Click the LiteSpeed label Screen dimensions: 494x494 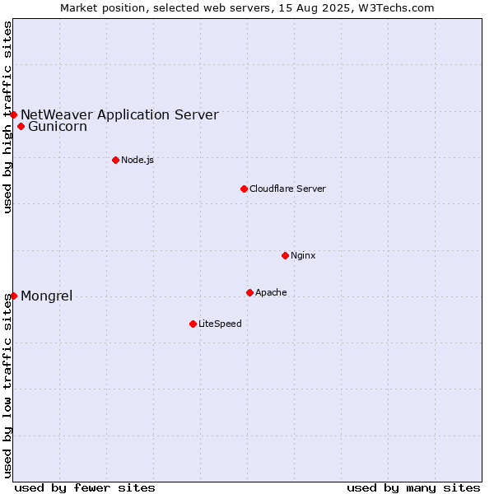click(x=220, y=324)
